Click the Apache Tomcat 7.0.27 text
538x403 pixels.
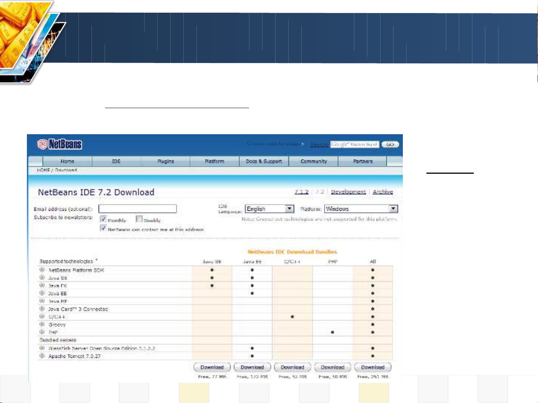pyautogui.click(x=75, y=356)
